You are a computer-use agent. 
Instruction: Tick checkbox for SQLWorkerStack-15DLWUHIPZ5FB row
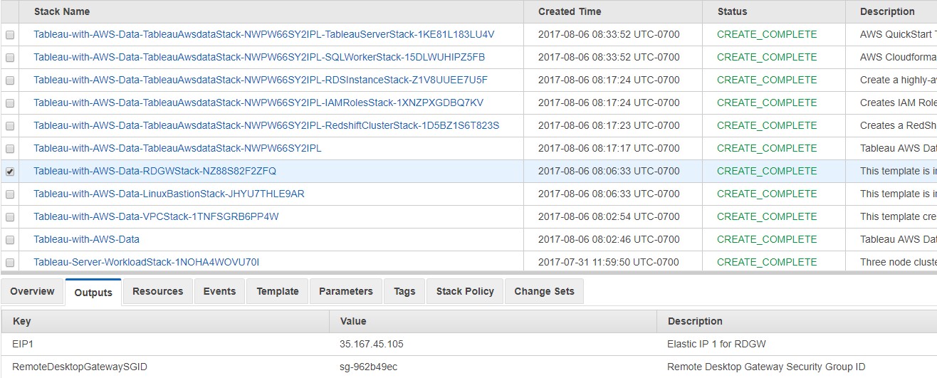pyautogui.click(x=10, y=58)
